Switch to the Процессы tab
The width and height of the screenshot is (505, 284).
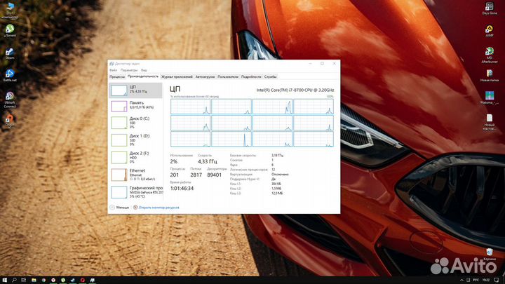[117, 76]
